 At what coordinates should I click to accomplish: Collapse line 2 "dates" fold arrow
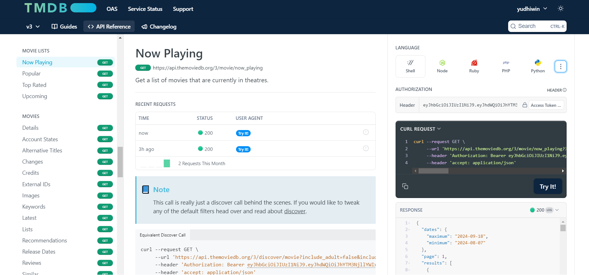pos(410,230)
